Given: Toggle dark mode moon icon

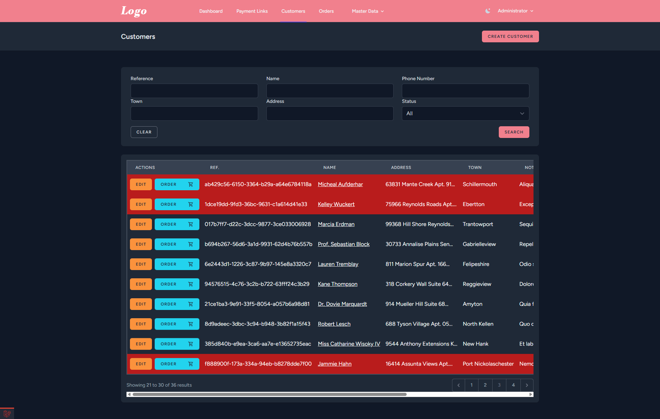Looking at the screenshot, I should [488, 11].
